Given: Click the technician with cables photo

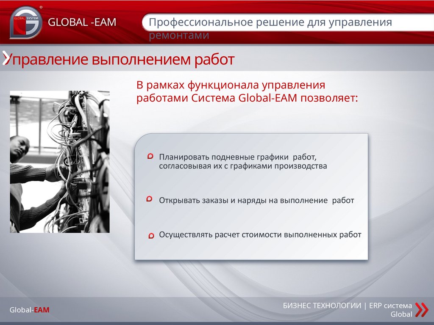Looking at the screenshot, I should pos(60,162).
